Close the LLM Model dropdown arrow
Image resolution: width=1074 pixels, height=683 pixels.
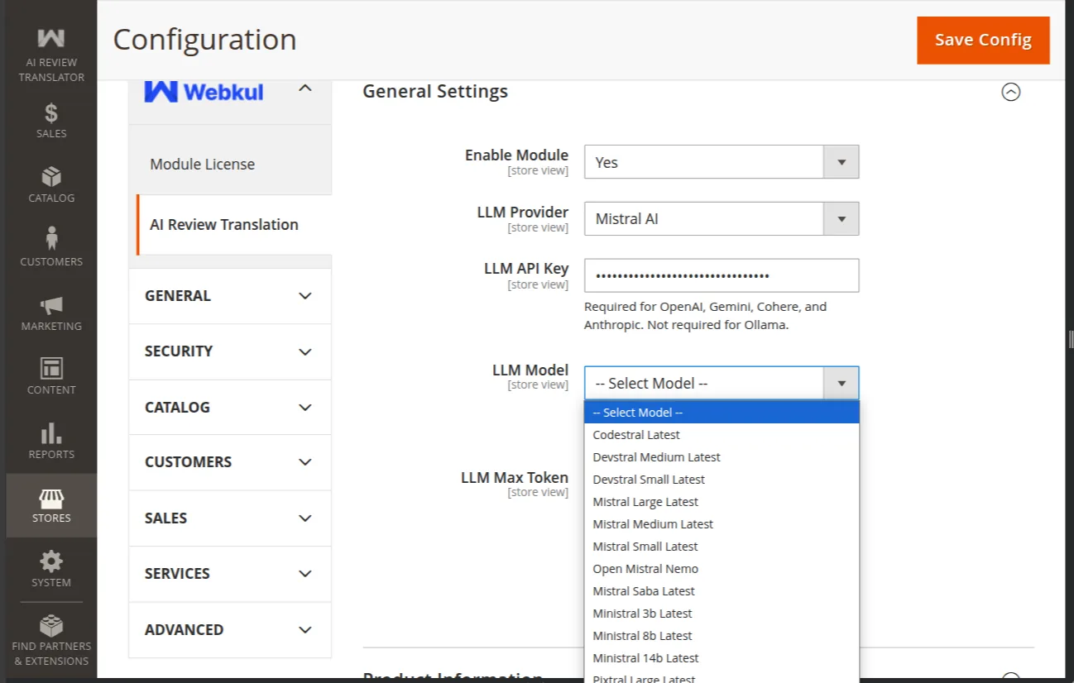coord(841,383)
